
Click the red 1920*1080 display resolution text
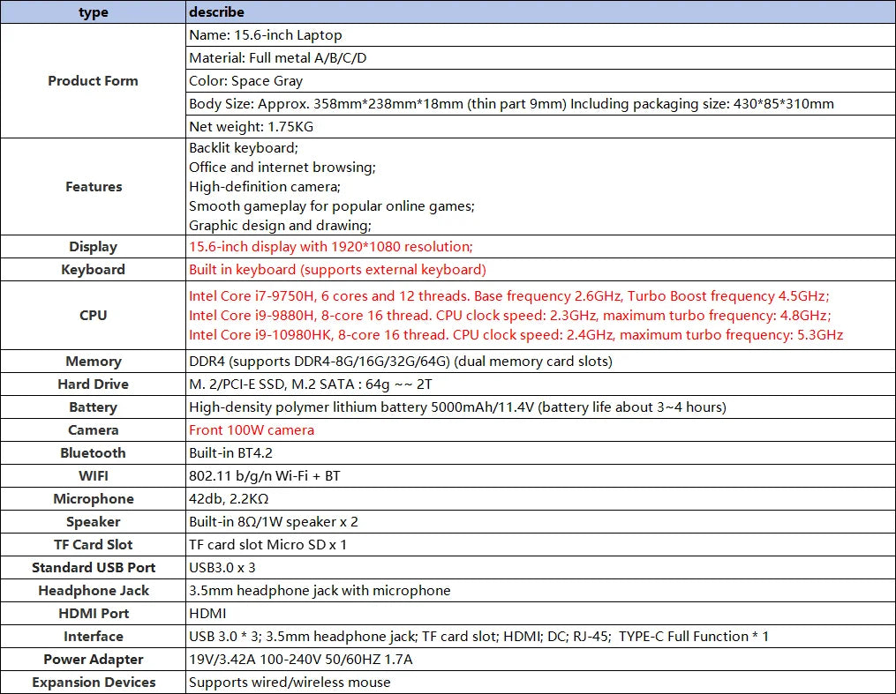coord(330,247)
